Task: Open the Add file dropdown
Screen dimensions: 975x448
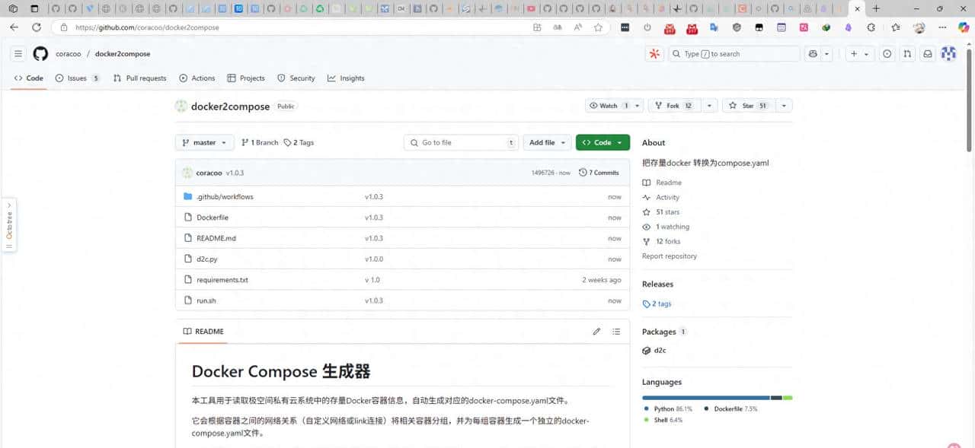Action: click(x=547, y=142)
